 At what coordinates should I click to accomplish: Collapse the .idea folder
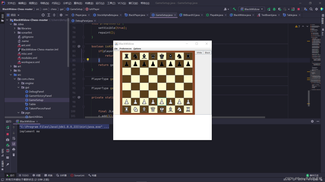pos(11,24)
